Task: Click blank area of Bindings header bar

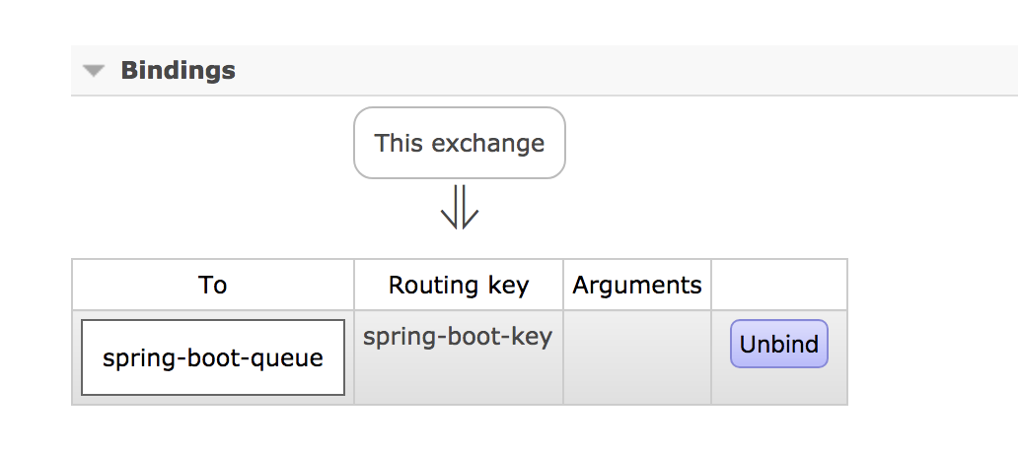Action: pos(592,71)
